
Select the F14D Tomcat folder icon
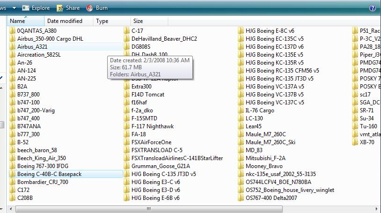click(x=126, y=95)
